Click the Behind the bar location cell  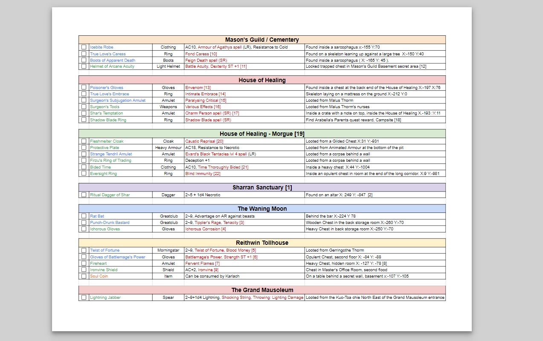click(375, 216)
